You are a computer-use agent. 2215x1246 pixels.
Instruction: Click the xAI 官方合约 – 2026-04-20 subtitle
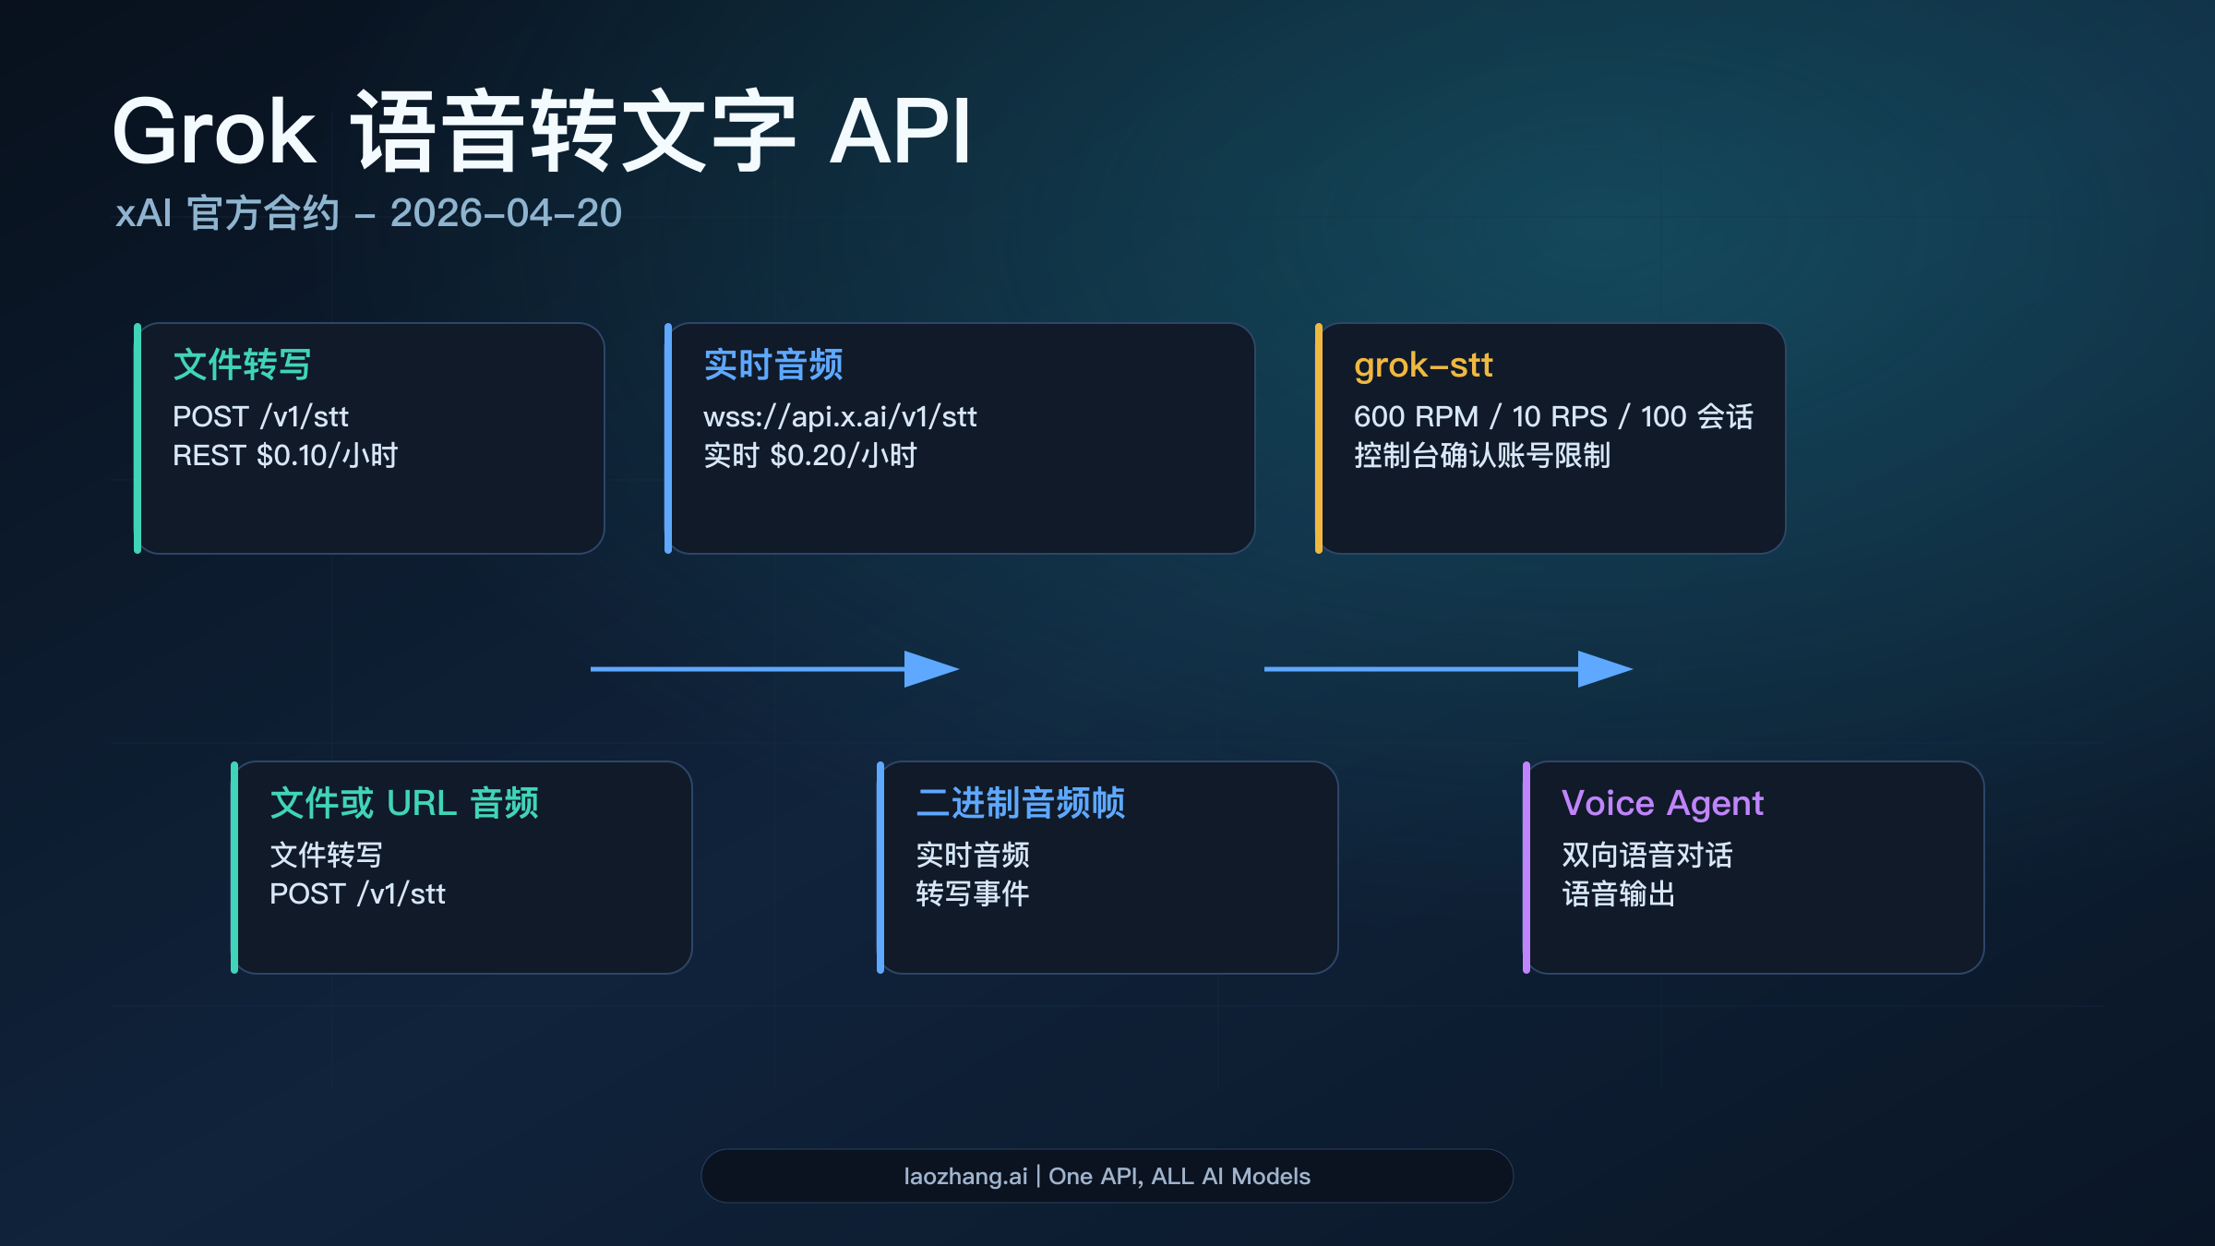click(369, 214)
